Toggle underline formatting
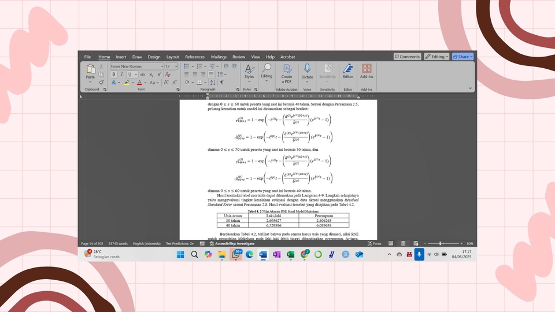Image resolution: width=555 pixels, height=312 pixels. click(x=129, y=75)
